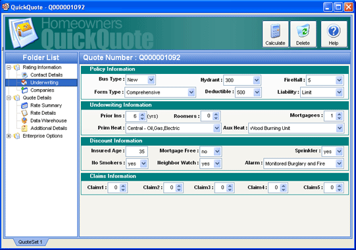Click the QuickQuote title bar app icon
The width and height of the screenshot is (356, 250).
[x=5, y=7]
